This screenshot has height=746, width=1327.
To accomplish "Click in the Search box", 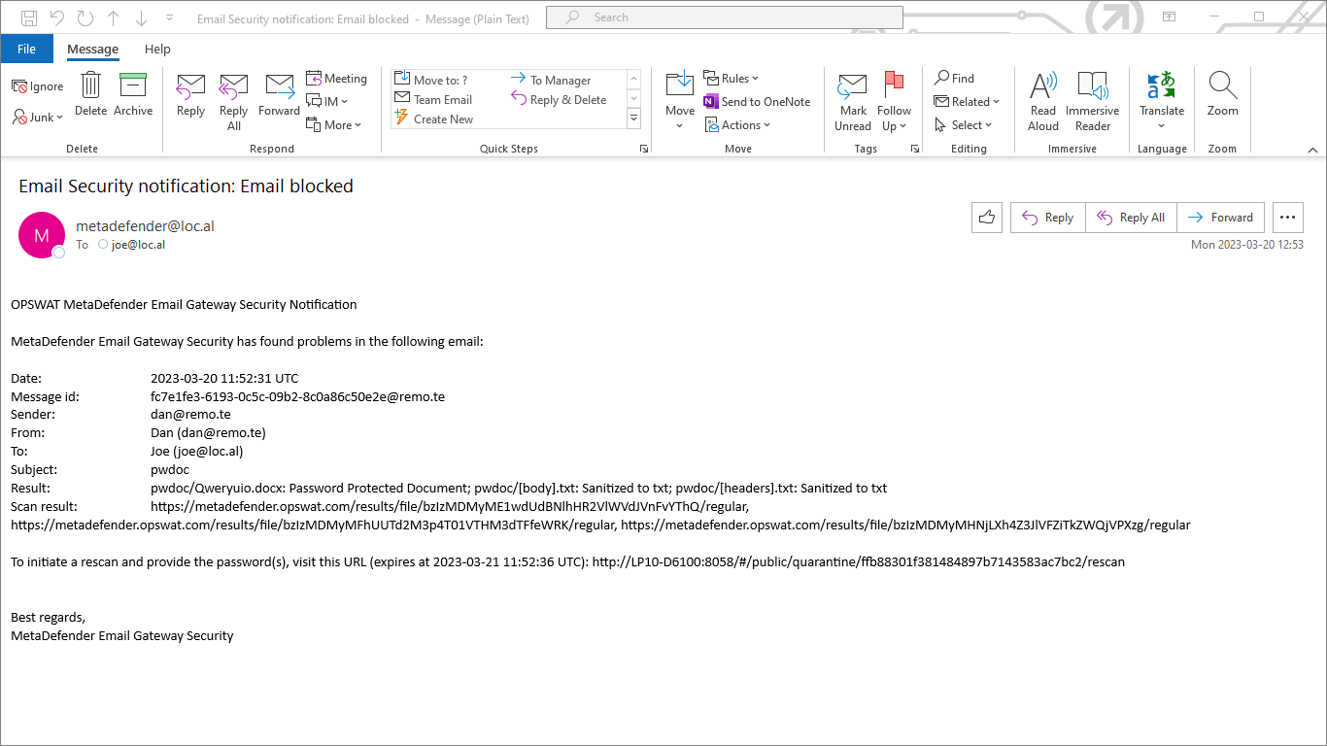I will tap(725, 17).
